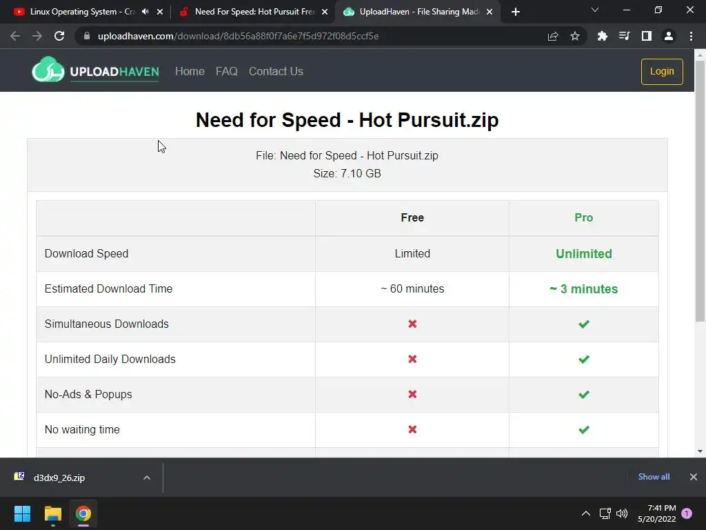706x530 pixels.
Task: Open the d3dx9_26.zip download item
Action: (59, 478)
